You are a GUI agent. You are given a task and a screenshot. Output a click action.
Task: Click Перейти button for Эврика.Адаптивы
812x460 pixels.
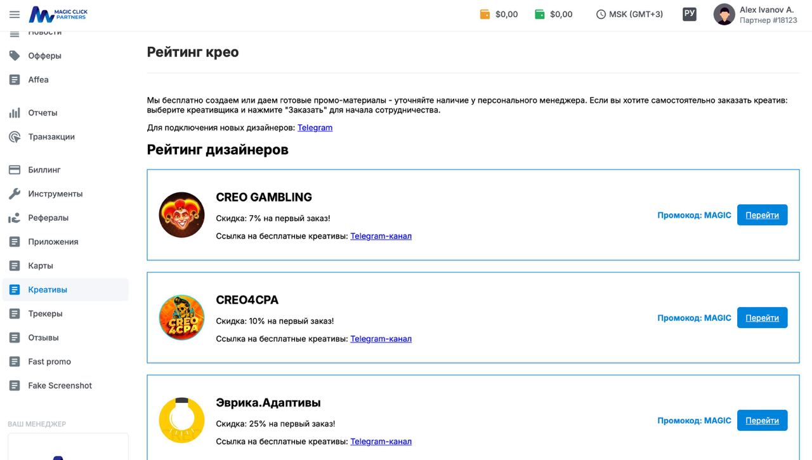click(x=762, y=421)
